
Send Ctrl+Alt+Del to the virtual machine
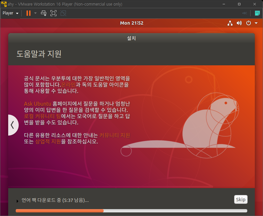pos(44,13)
